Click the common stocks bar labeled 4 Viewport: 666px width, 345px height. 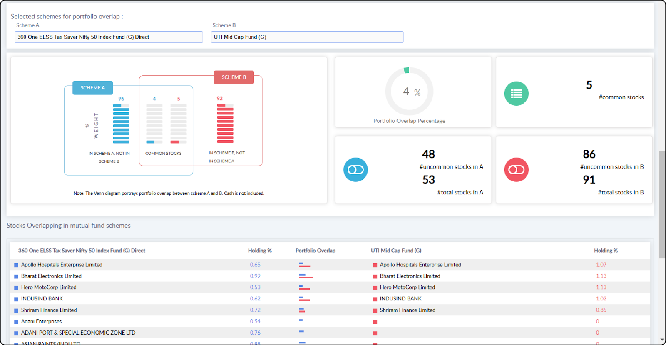tap(154, 124)
